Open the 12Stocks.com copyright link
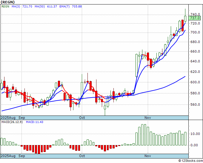Viewport: 203px width, 163px height. (x=190, y=161)
